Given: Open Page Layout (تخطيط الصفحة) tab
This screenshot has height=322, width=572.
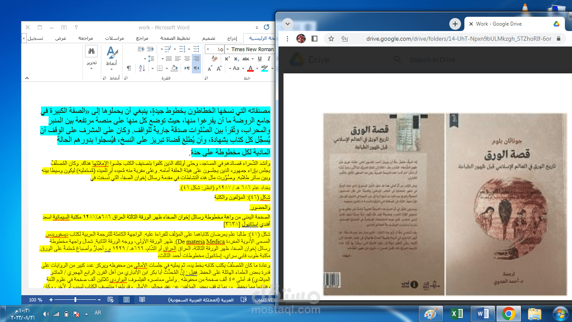Looking at the screenshot, I should point(175,38).
